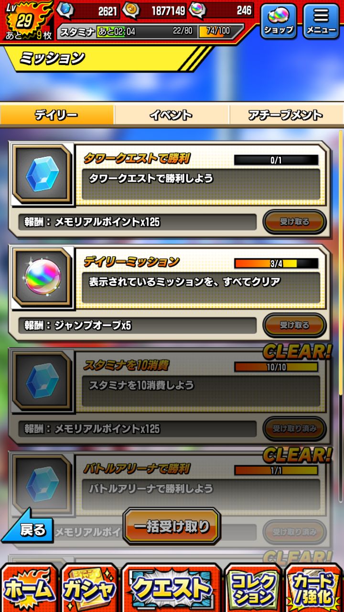Viewport: 344px width, 612px height.
Task: Tap the blue gem currency icon
Action: (65, 10)
